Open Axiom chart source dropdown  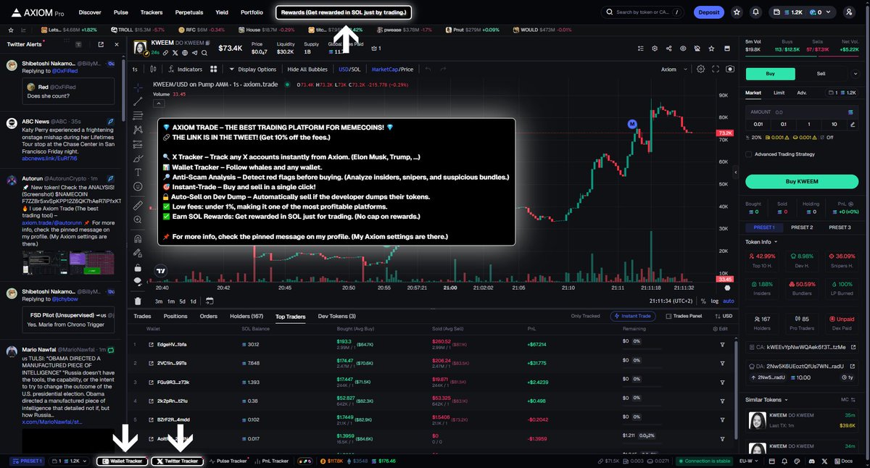(673, 69)
